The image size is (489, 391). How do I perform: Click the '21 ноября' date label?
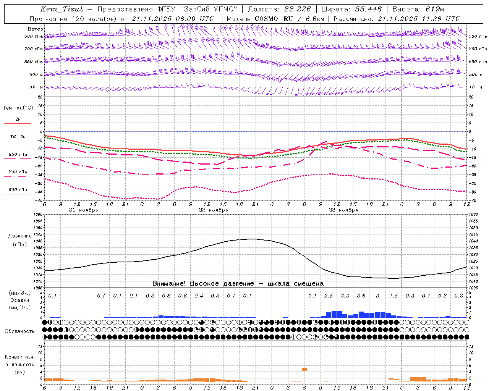coord(84,210)
